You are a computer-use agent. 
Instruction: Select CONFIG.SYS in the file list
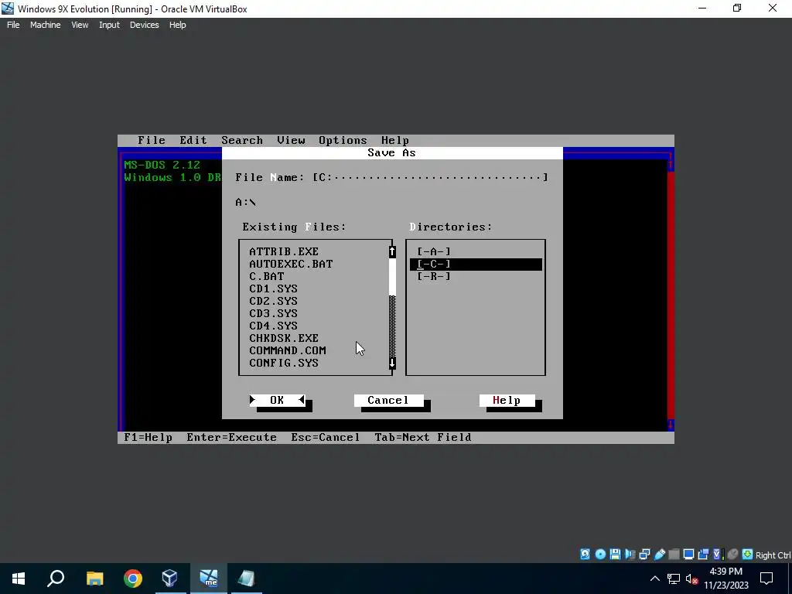tap(284, 363)
